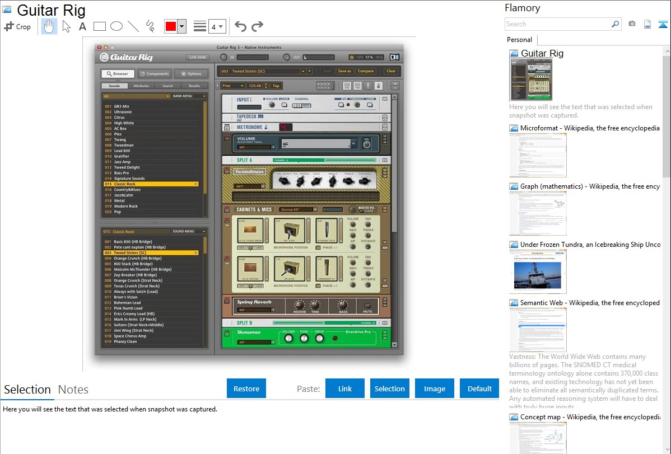Click the magnifier search icon
The width and height of the screenshot is (671, 454).
615,24
